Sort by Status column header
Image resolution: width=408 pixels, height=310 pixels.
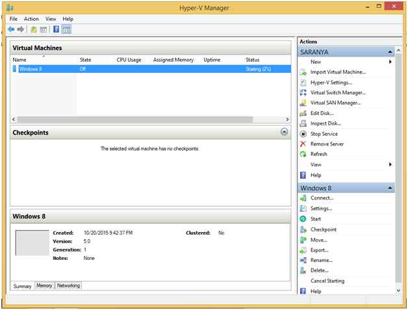[252, 60]
